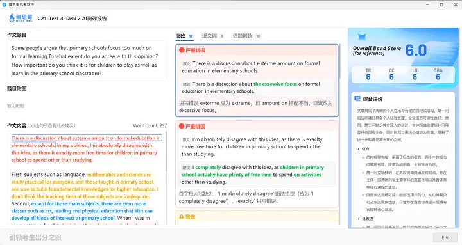The image size is (462, 245).
Task: Click the 作文题目 heading
Action: (17, 35)
